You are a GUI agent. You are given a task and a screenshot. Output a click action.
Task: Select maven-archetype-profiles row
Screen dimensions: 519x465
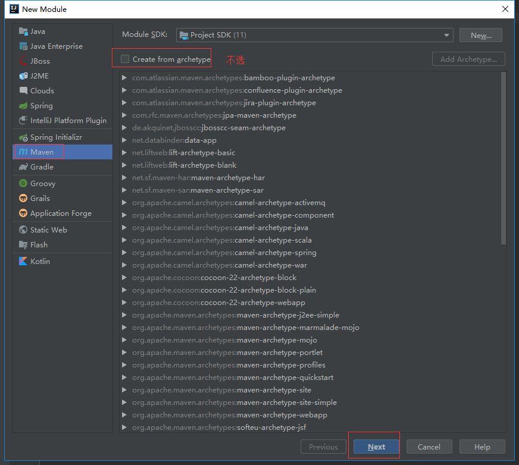[311, 365]
